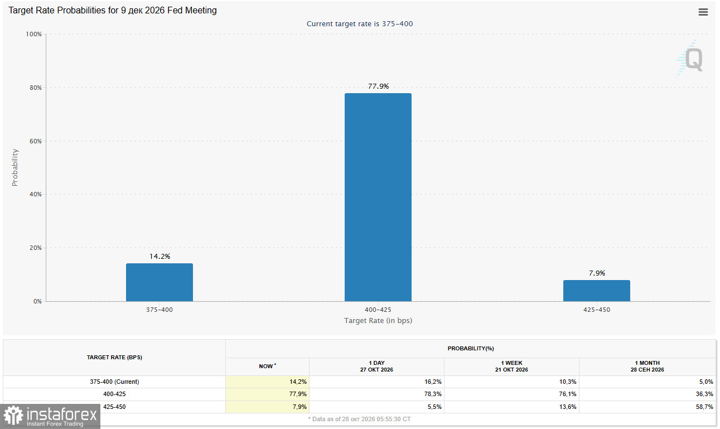This screenshot has height=429, width=720.
Task: Click the 1 WEEK 21 ОКТ 2026 header
Action: [x=511, y=367]
